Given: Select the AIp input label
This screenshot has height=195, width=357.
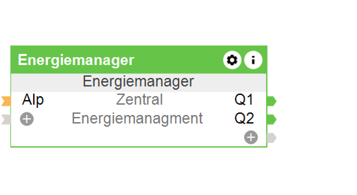Looking at the screenshot, I should tap(33, 100).
